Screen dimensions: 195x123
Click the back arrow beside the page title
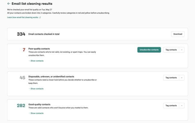pyautogui.click(x=9, y=4)
